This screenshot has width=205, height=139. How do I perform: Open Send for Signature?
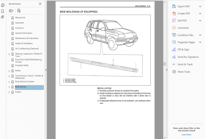pyautogui.click(x=188, y=57)
